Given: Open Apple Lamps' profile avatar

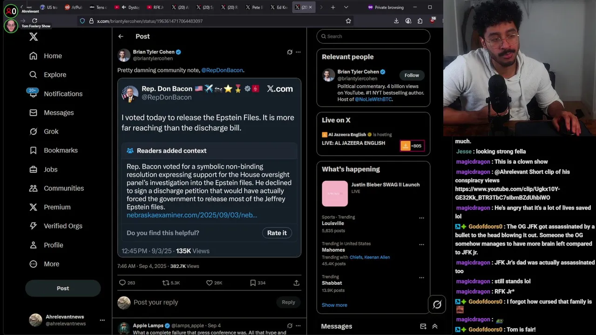Looking at the screenshot, I should tap(124, 328).
